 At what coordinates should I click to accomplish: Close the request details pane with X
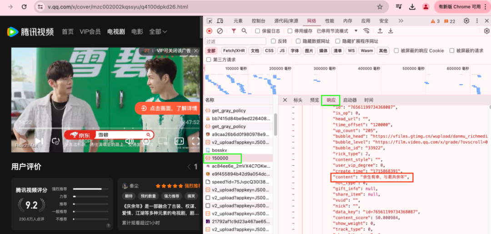pyautogui.click(x=285, y=100)
